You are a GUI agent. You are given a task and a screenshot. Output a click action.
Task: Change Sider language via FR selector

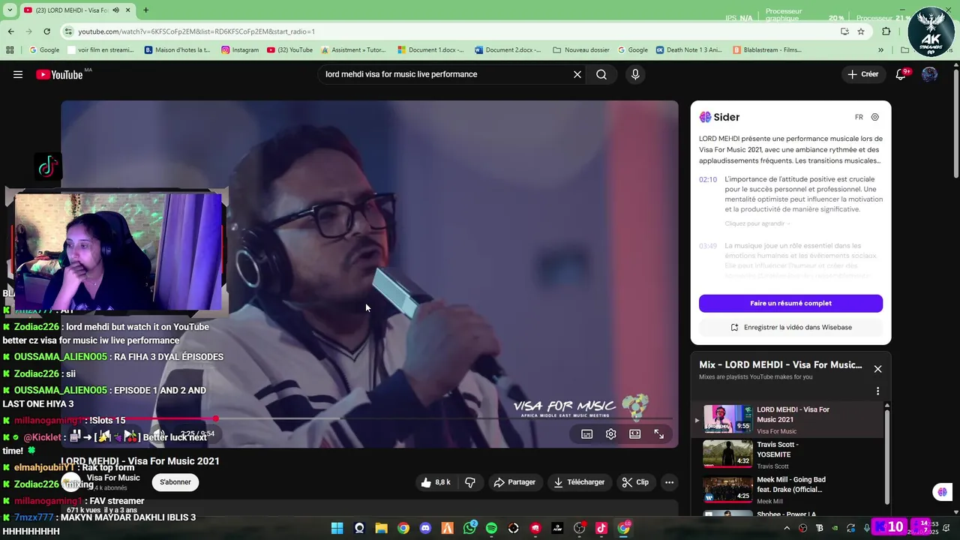[x=859, y=117]
